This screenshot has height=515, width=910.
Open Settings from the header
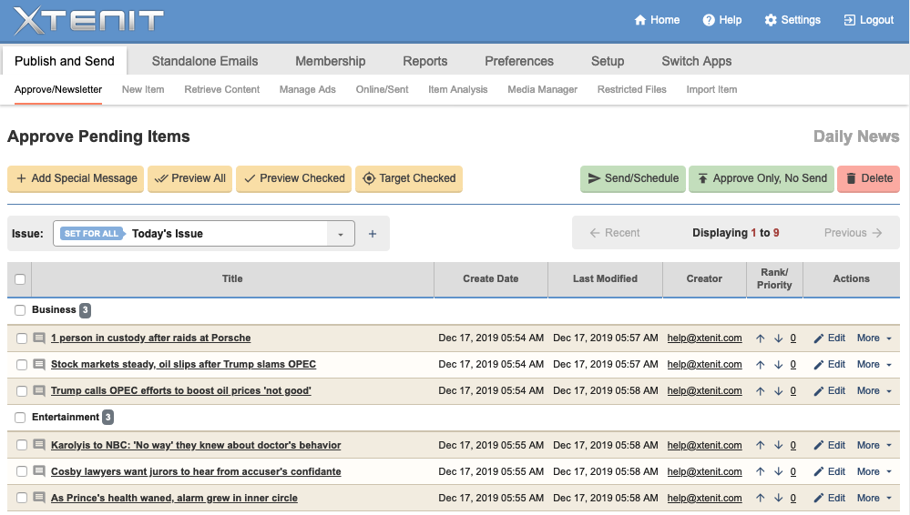tap(792, 20)
